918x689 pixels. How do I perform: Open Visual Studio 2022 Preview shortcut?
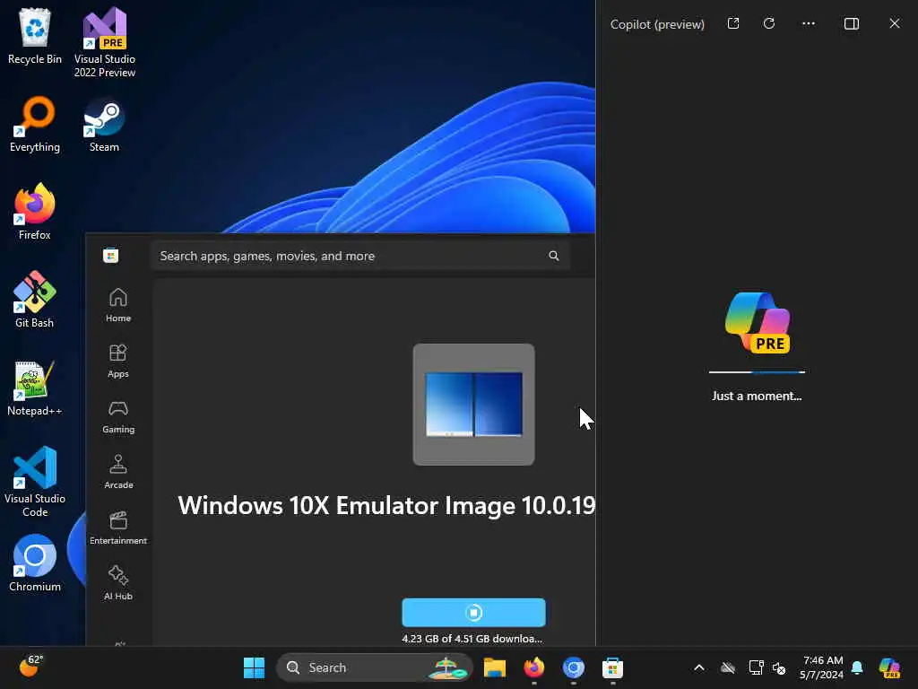105,42
